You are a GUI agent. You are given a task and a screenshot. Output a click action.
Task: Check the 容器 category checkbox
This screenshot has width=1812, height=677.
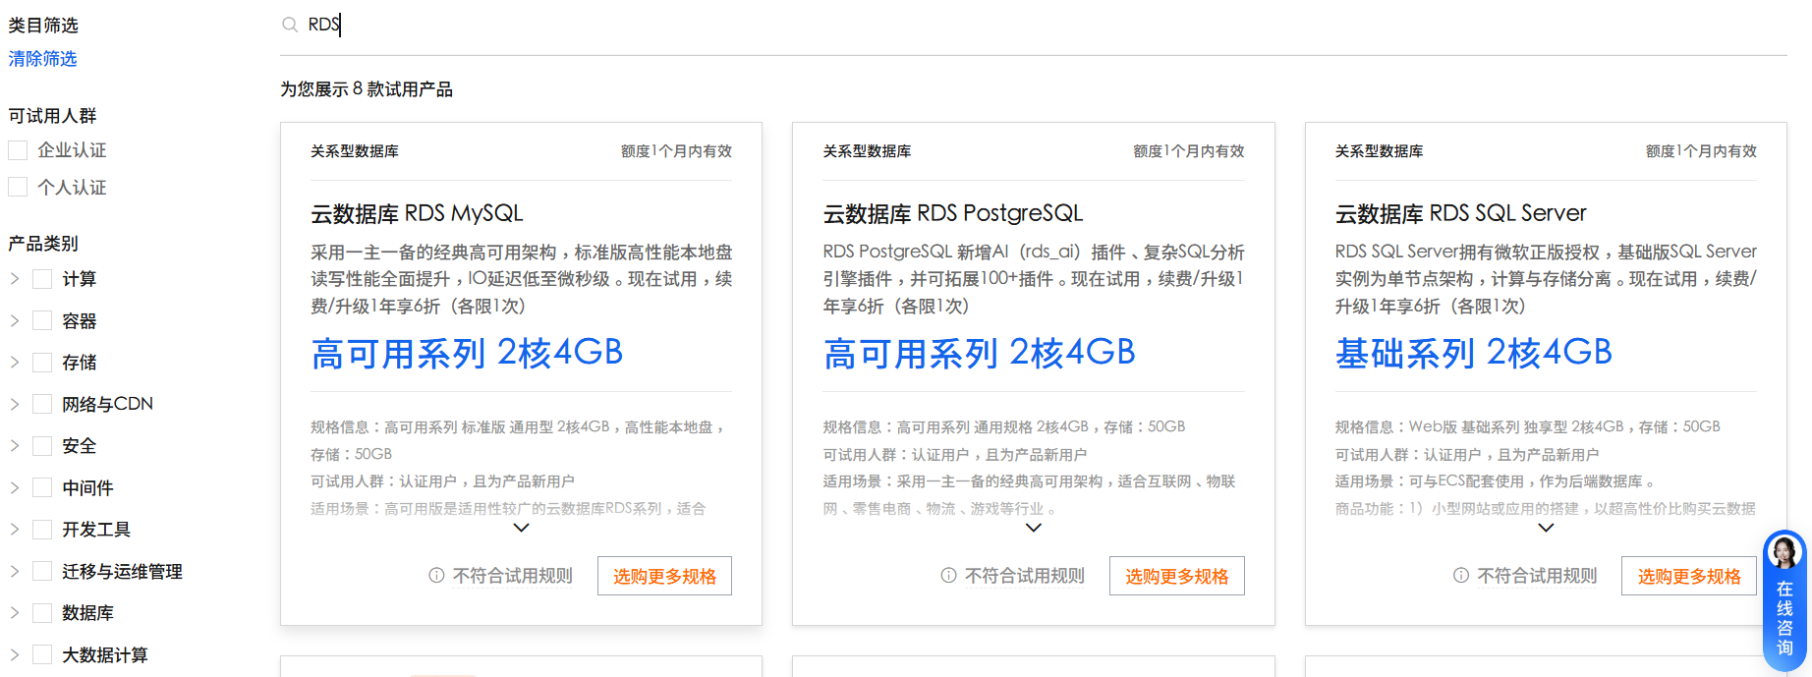tap(42, 320)
